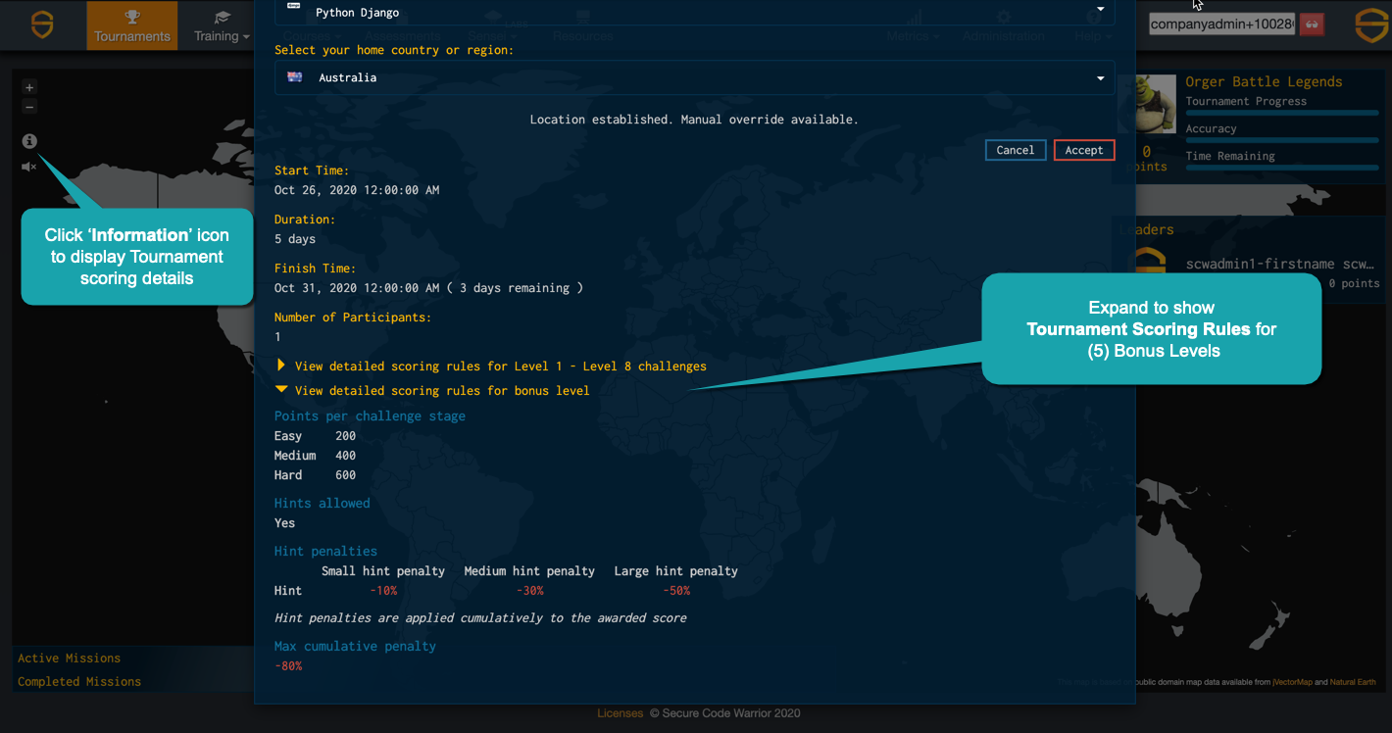The image size is (1392, 733).
Task: Collapse scoring rules for bonus level
Action: [x=433, y=390]
